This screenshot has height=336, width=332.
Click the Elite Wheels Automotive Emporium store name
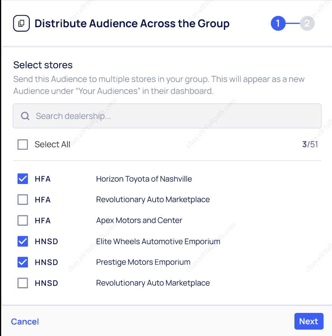click(x=158, y=241)
